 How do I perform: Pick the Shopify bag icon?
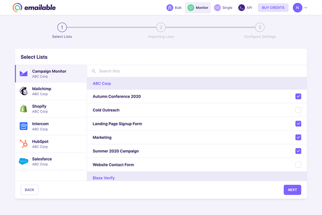[x=23, y=108]
